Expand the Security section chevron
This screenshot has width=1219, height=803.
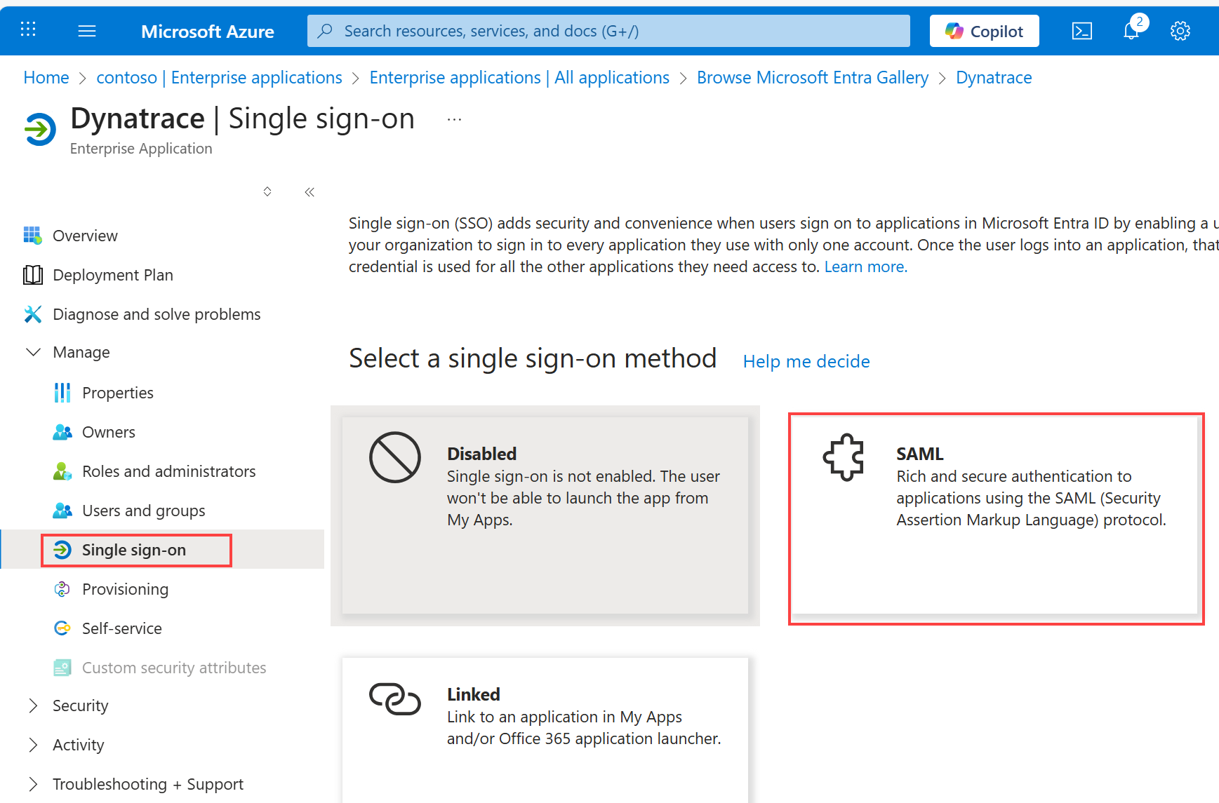point(33,706)
